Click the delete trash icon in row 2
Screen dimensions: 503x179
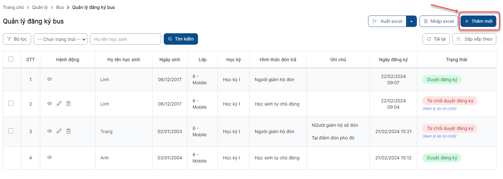[x=68, y=104]
